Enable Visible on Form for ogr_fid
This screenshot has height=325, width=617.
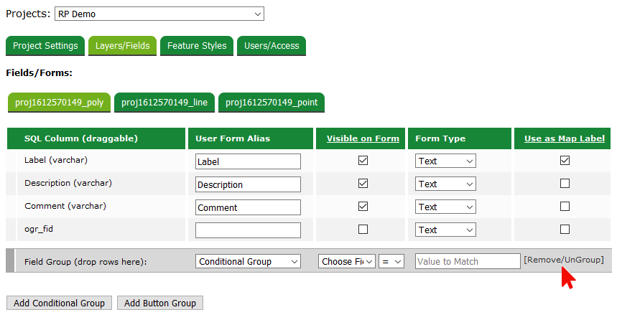pyautogui.click(x=363, y=230)
